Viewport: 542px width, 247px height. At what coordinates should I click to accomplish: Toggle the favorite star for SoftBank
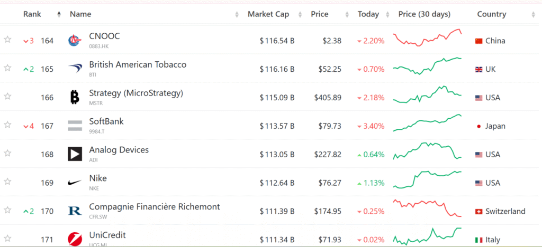7,125
